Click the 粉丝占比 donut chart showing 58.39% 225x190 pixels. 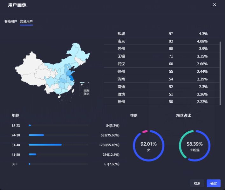[194, 146]
